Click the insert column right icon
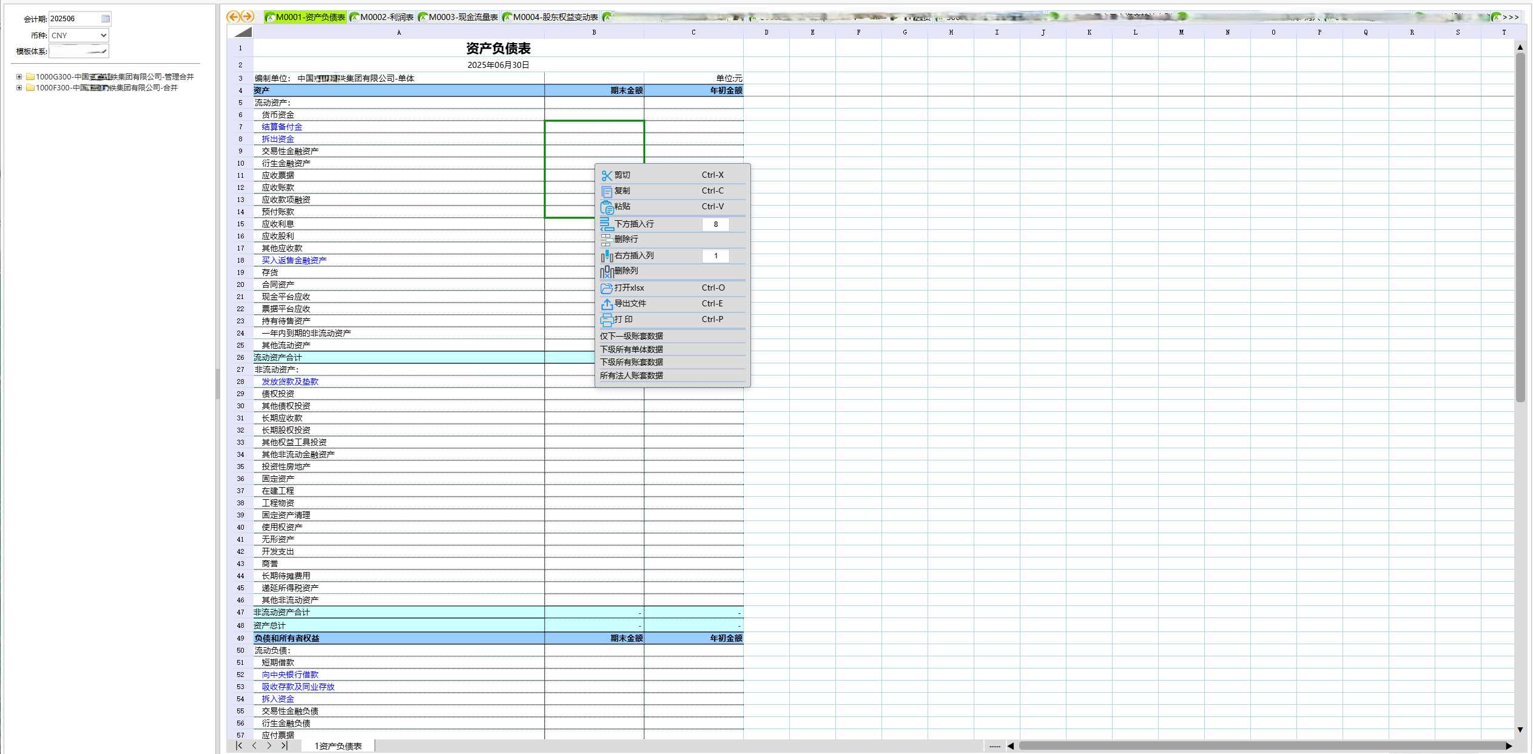 tap(607, 256)
